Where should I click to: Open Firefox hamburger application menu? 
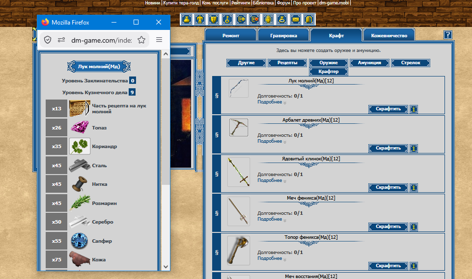tap(159, 40)
